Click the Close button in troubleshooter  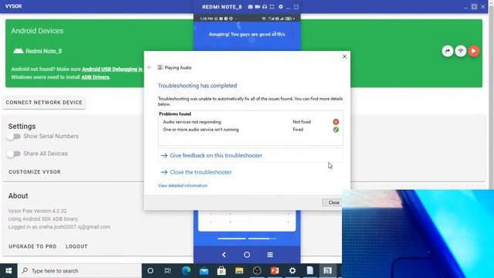(333, 202)
